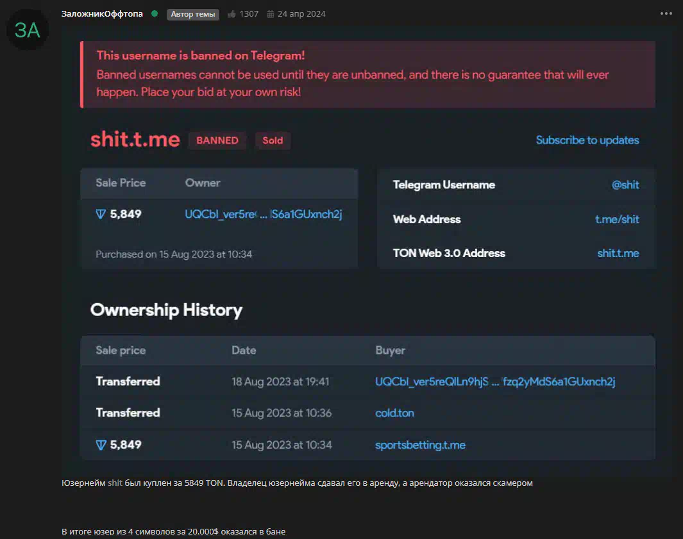Click the Sold status badge

point(273,140)
